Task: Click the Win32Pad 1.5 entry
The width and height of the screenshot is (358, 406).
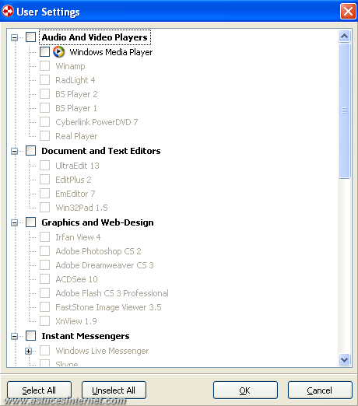Action: [82, 208]
